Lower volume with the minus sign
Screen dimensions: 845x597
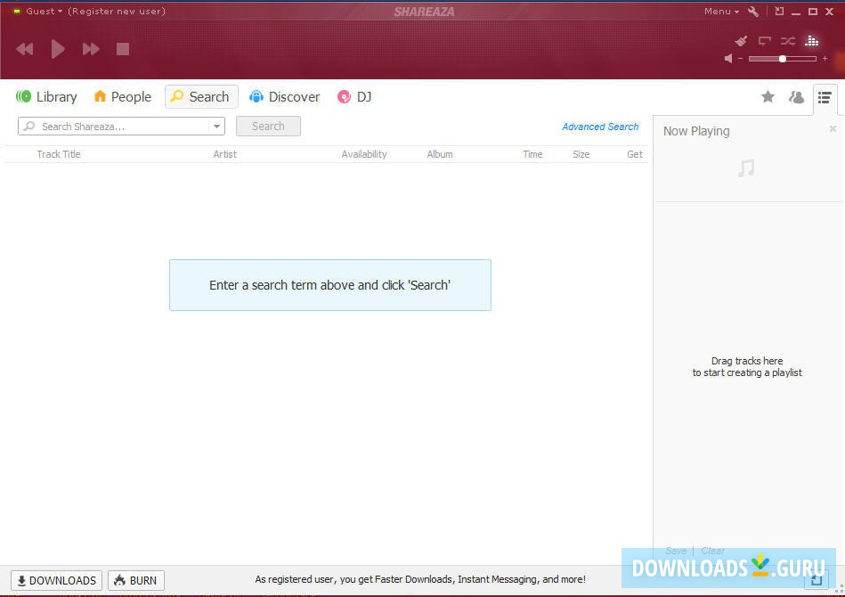coord(741,58)
